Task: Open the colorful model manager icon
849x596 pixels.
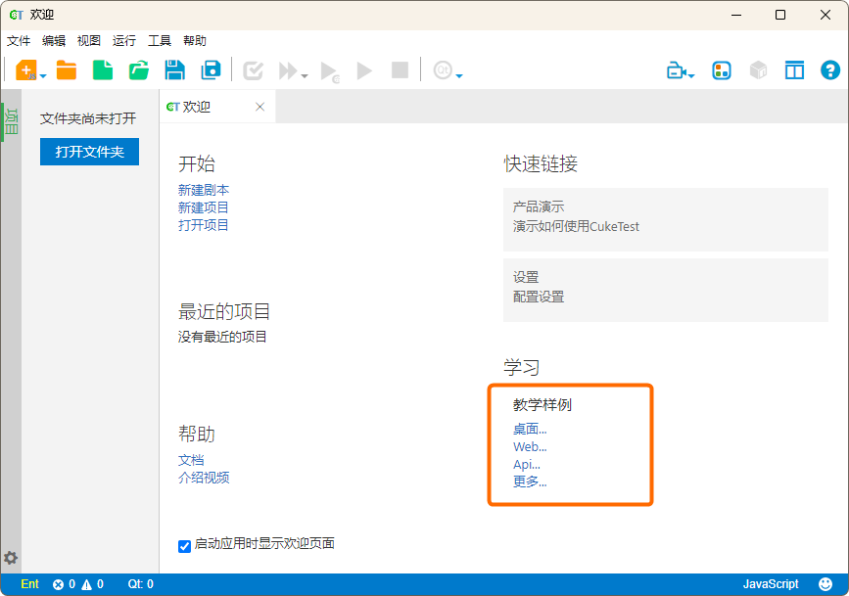Action: [722, 70]
